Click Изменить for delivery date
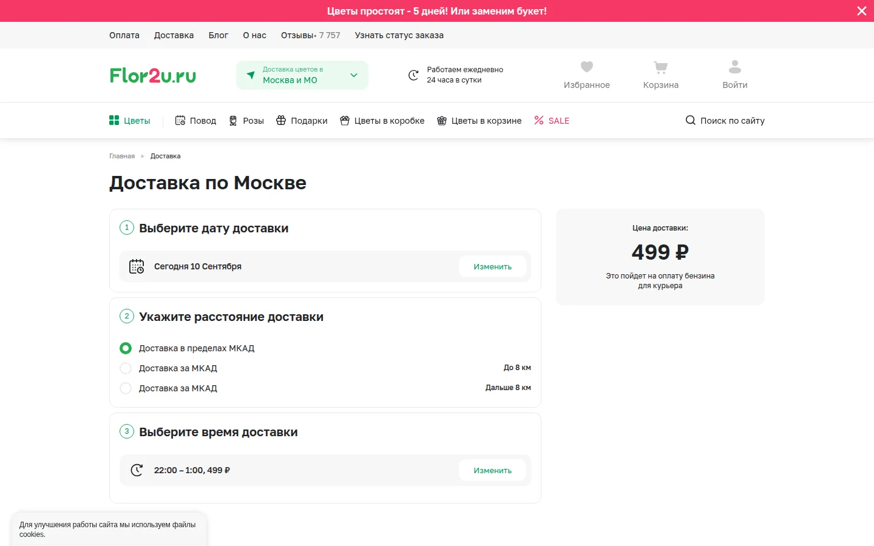Image resolution: width=874 pixels, height=546 pixels. click(x=493, y=266)
